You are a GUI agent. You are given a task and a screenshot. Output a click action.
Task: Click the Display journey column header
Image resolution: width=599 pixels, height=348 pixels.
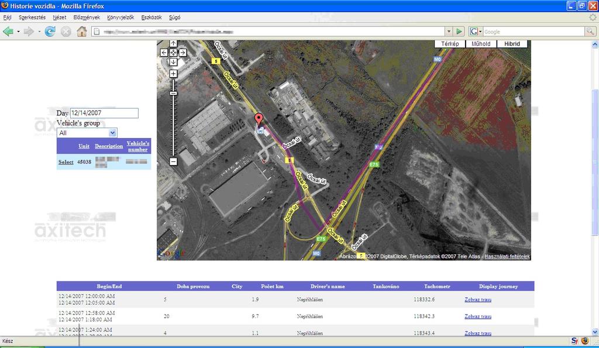tap(498, 287)
